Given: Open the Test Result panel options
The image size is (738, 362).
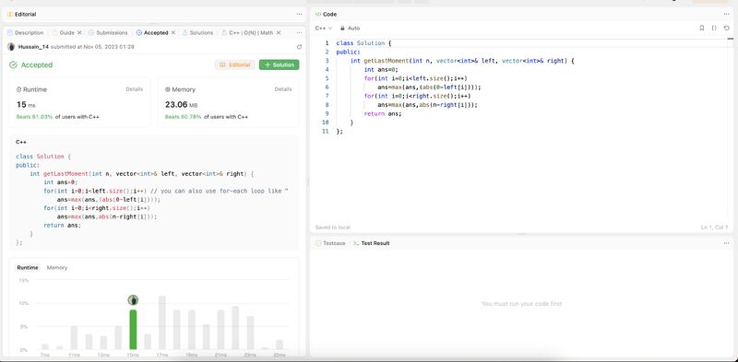Looking at the screenshot, I should click(x=726, y=243).
